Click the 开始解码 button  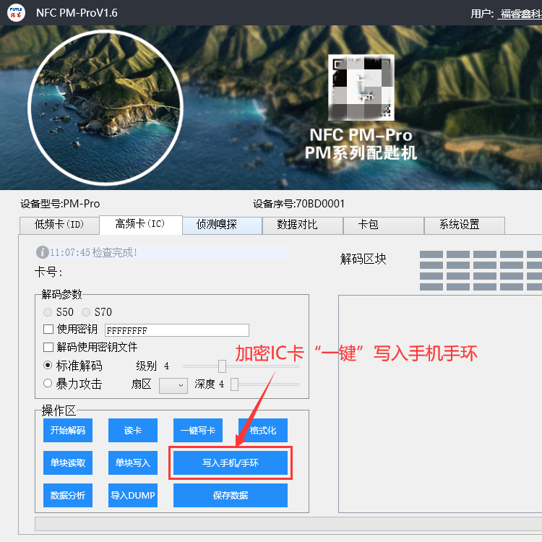[68, 430]
